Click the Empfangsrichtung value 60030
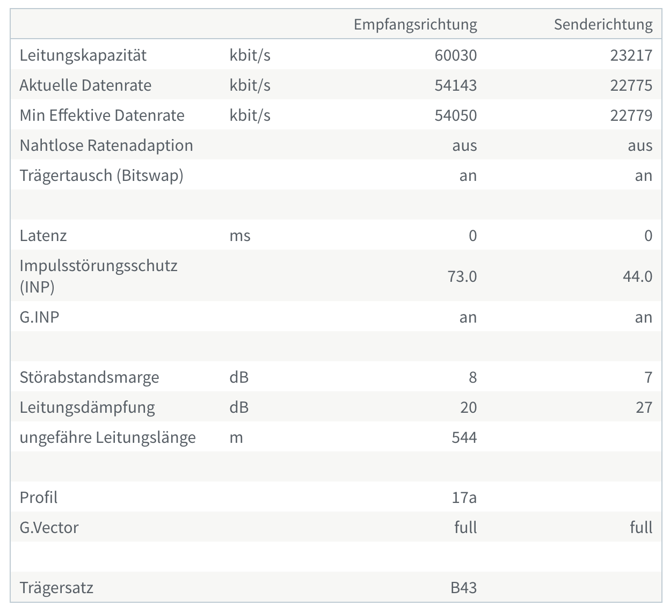This screenshot has height=613, width=670. pyautogui.click(x=456, y=55)
